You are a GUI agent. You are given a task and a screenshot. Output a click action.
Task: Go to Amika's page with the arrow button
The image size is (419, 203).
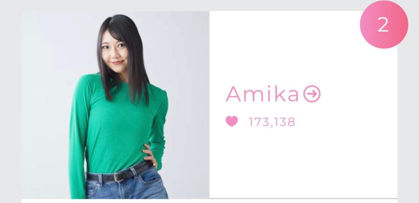point(312,94)
